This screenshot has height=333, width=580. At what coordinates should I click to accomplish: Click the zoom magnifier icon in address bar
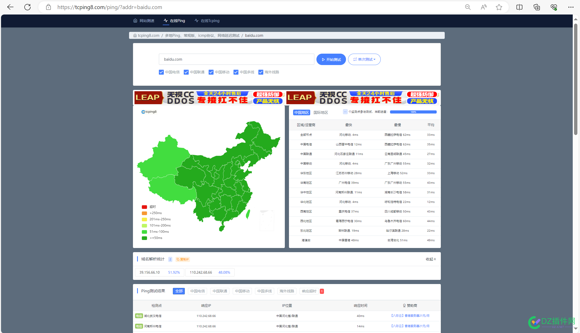(x=468, y=7)
